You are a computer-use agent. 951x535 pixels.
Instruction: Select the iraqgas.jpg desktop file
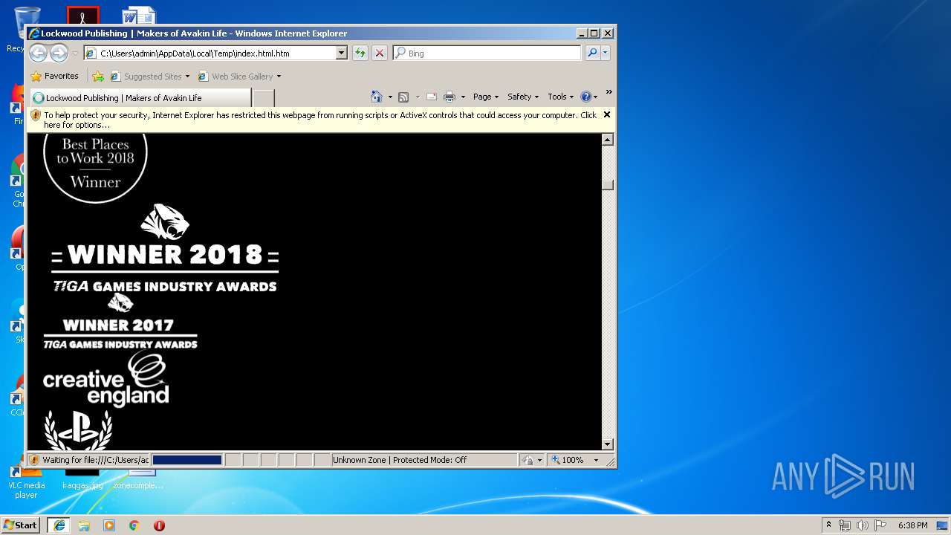point(82,479)
